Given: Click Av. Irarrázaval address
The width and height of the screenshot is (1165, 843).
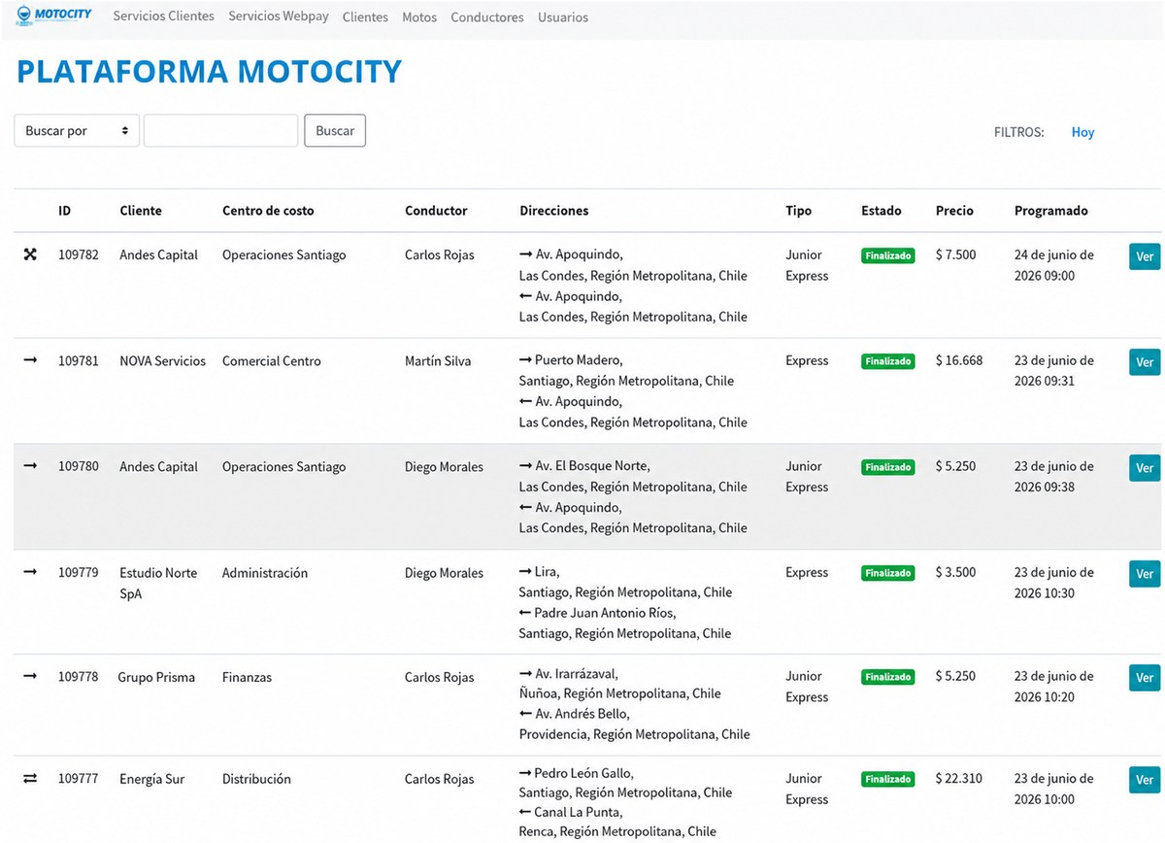Looking at the screenshot, I should (x=577, y=673).
